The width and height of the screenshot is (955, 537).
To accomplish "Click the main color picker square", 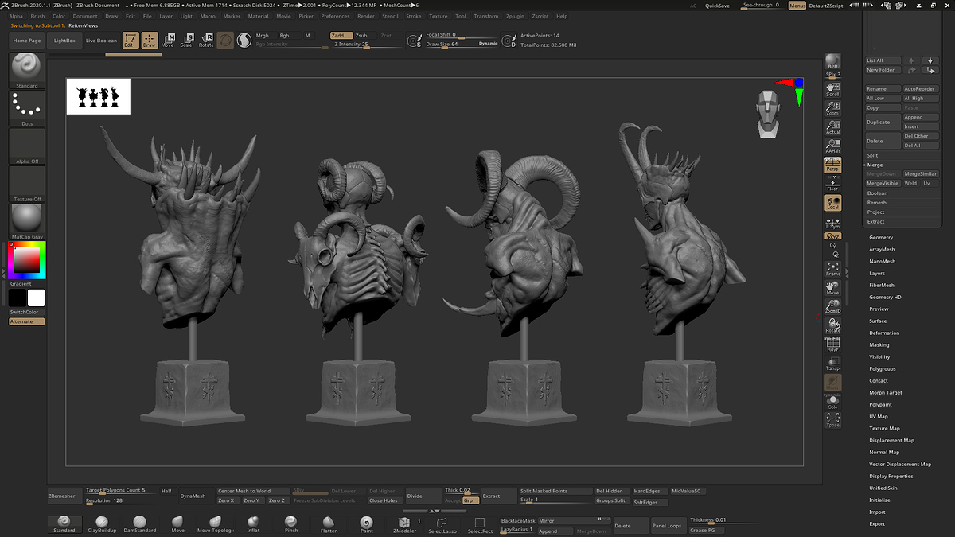I will 25,259.
